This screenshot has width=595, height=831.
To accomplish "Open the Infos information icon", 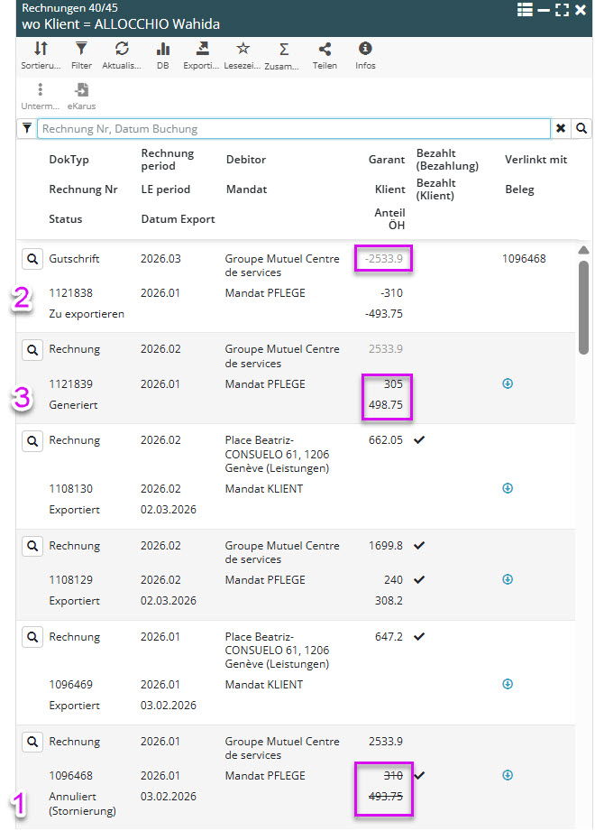I will click(x=365, y=50).
